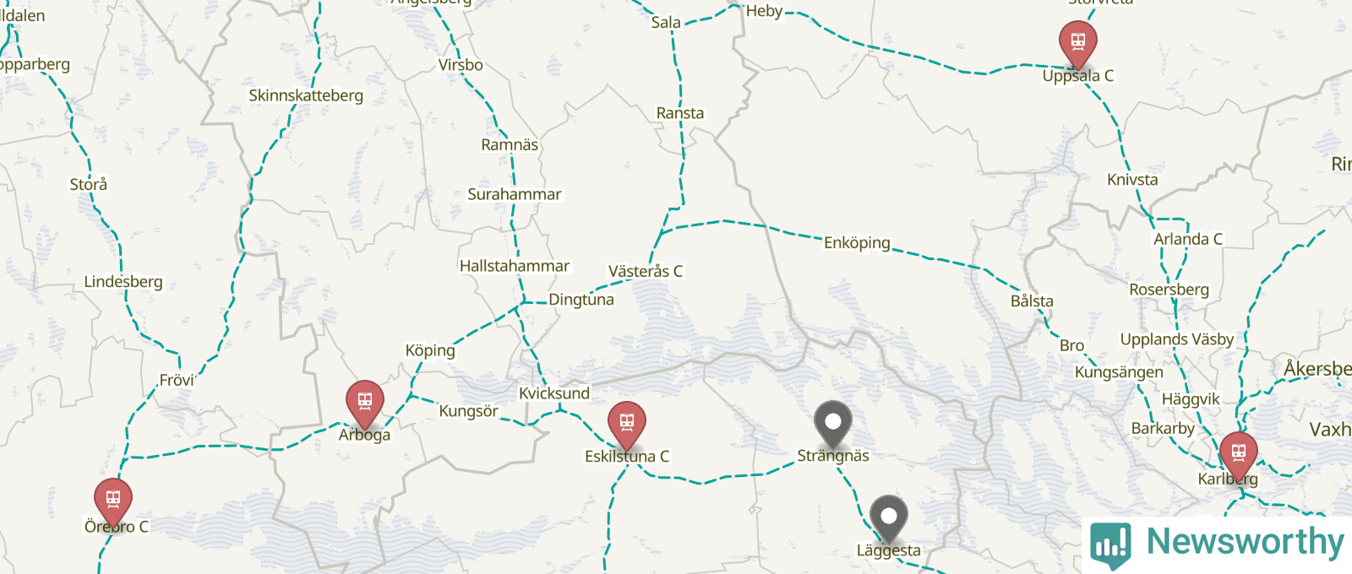Screen dimensions: 1352x574
Task: Select the Bålsta station label
Action: pos(1032,301)
